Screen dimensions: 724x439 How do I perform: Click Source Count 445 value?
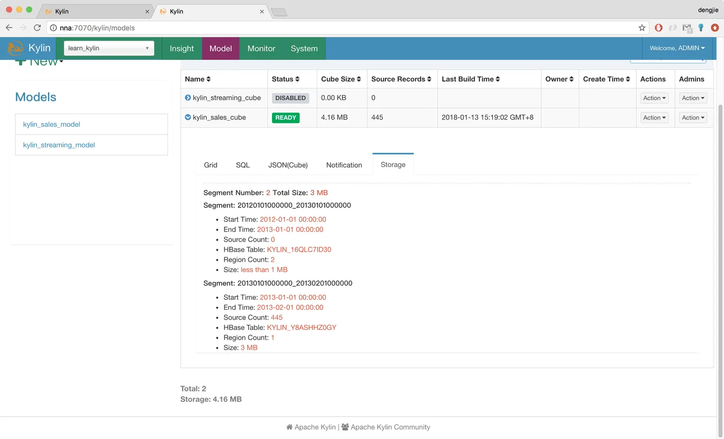pyautogui.click(x=277, y=317)
